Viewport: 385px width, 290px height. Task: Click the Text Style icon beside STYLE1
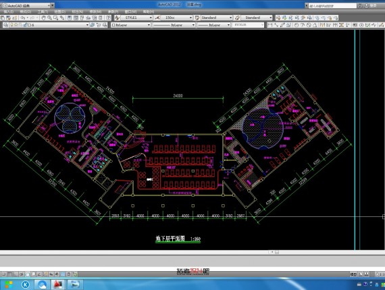click(117, 18)
